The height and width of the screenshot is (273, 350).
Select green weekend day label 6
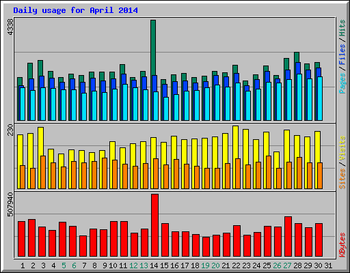74,265
